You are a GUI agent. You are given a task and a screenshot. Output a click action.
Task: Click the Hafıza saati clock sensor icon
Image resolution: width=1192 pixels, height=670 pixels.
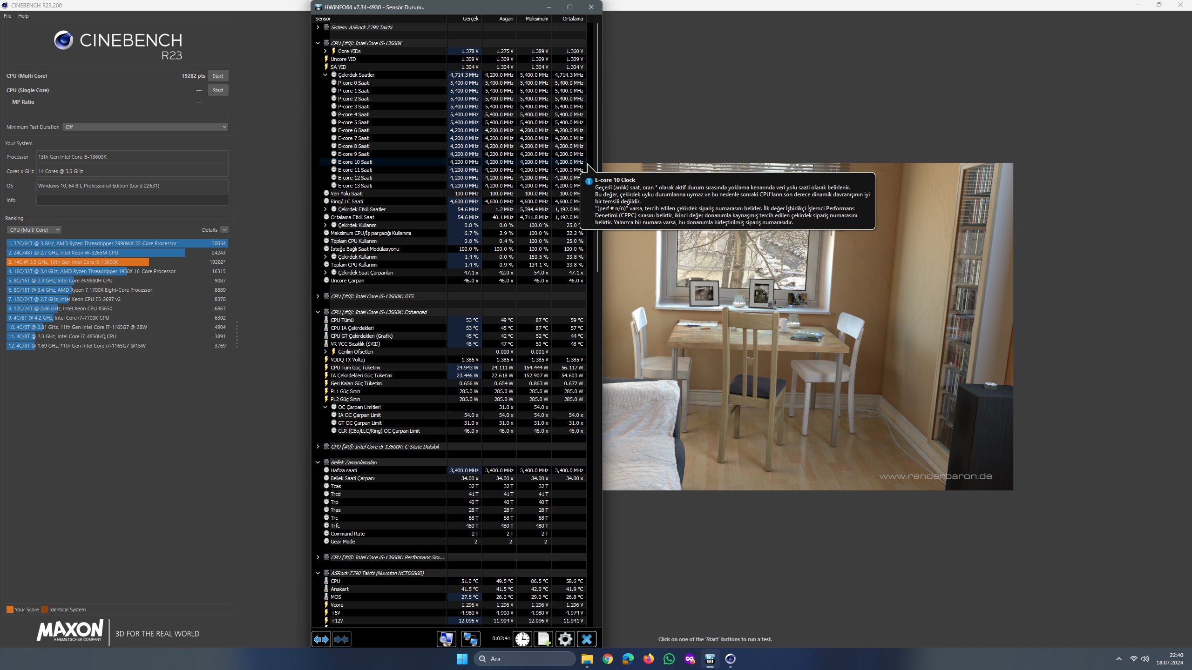[x=326, y=470]
